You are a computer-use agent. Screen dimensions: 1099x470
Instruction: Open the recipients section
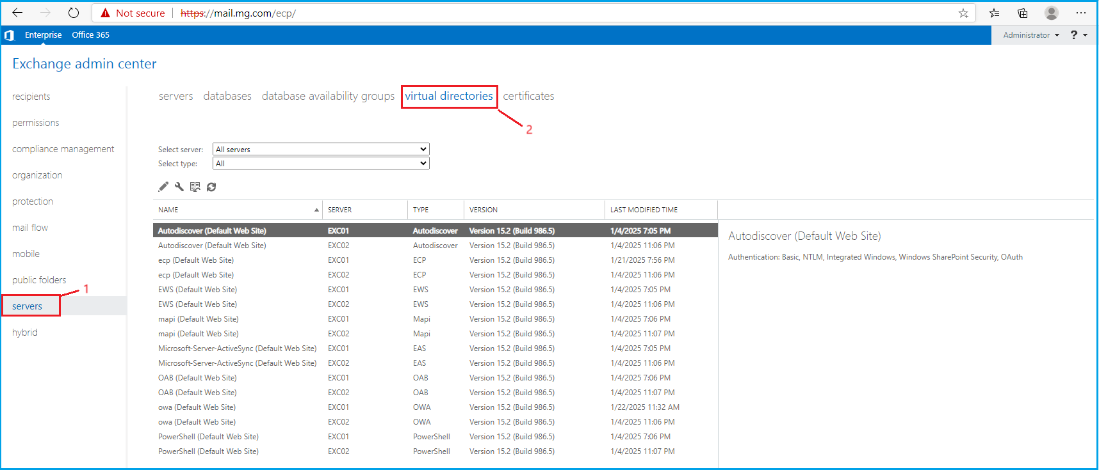point(31,97)
